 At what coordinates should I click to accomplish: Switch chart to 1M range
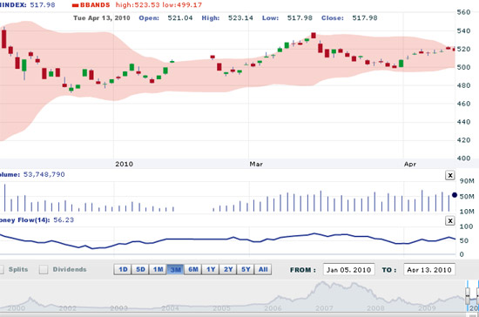(x=158, y=270)
